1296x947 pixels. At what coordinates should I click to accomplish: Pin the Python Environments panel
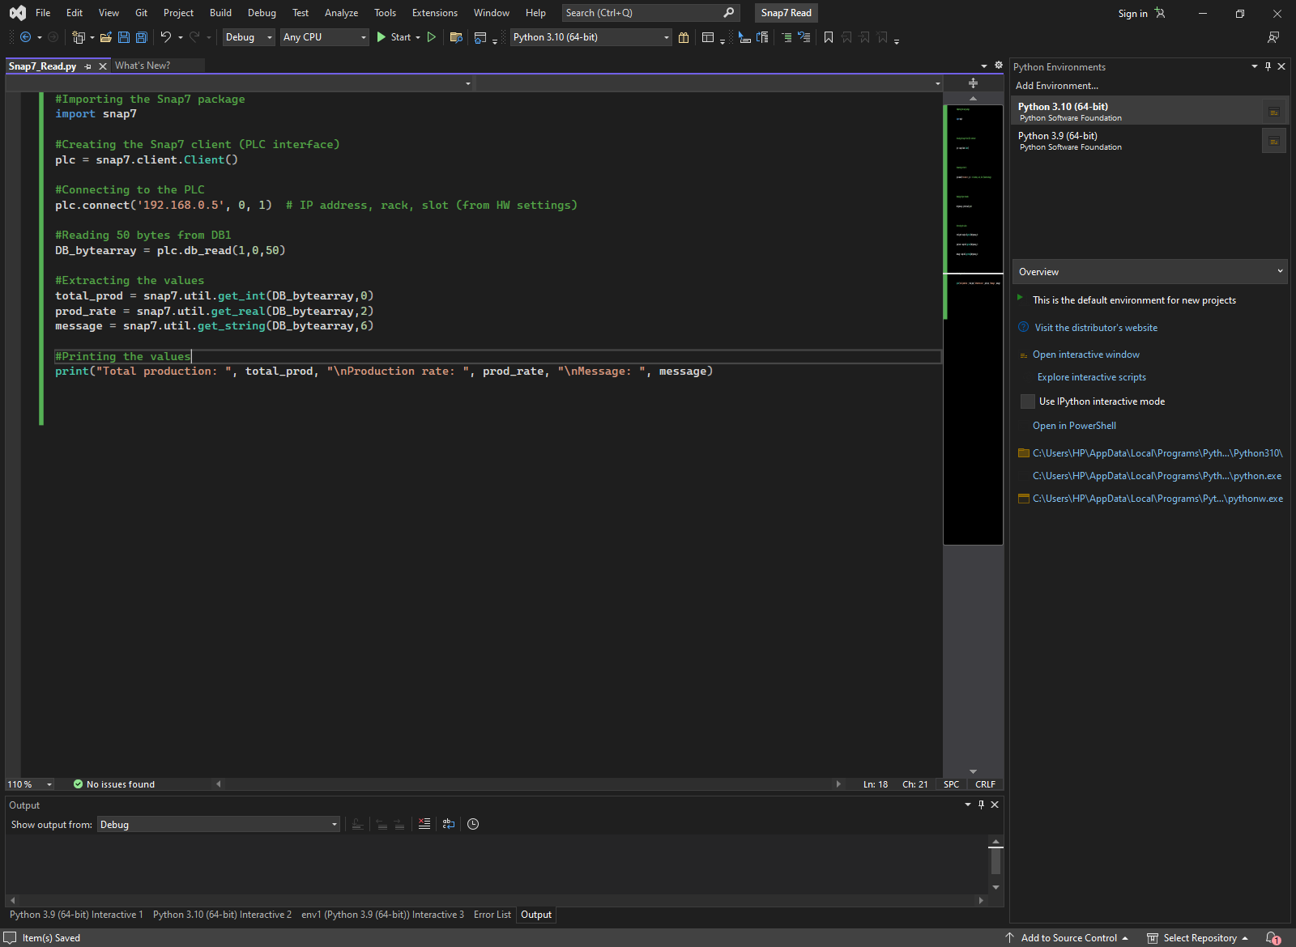pyautogui.click(x=1268, y=66)
